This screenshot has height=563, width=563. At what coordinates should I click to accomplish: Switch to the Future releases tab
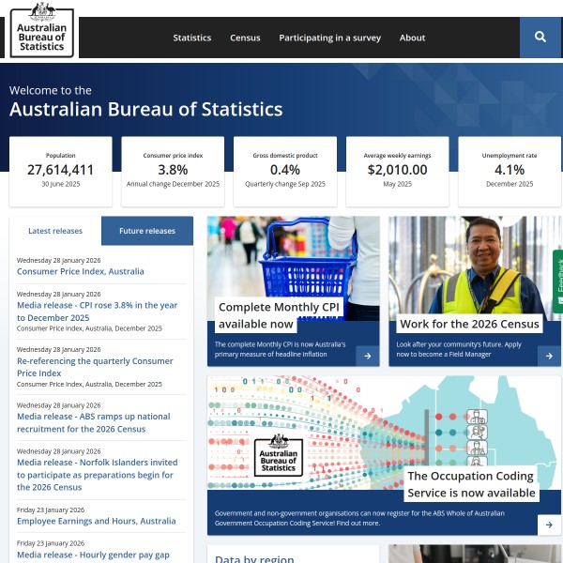coord(147,231)
